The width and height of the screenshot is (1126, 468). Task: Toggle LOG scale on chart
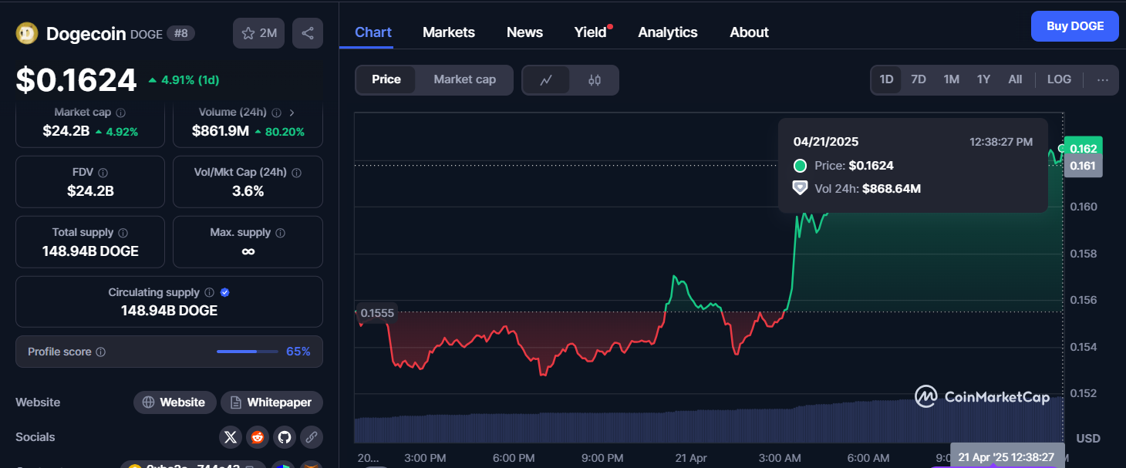(1059, 79)
